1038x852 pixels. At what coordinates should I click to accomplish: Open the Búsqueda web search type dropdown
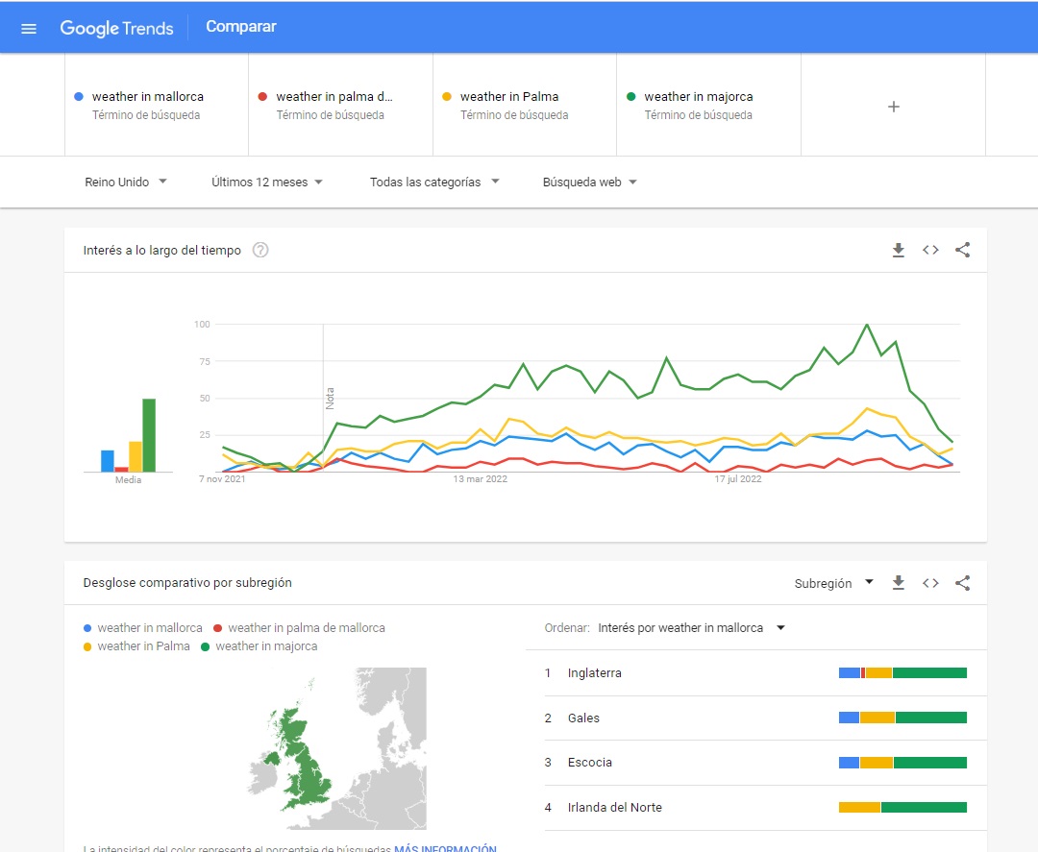point(589,182)
